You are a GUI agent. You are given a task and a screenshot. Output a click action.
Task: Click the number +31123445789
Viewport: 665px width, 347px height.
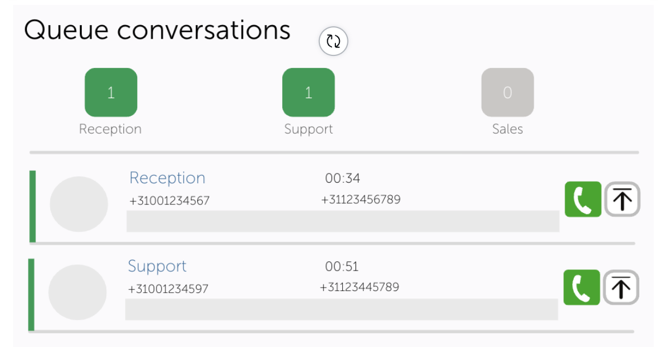coord(359,287)
